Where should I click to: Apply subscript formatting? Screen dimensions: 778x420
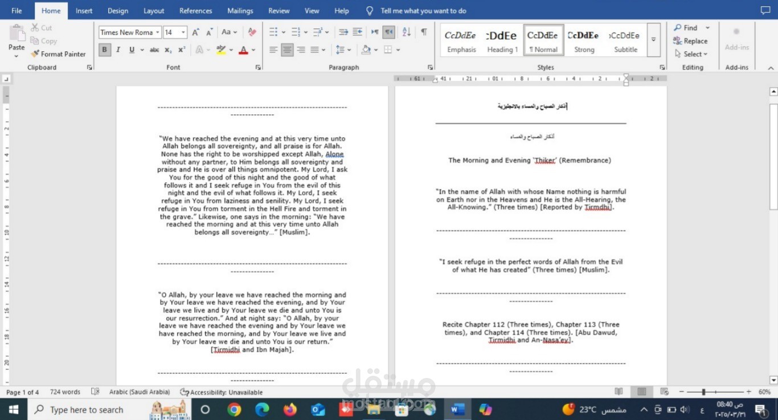(x=168, y=50)
